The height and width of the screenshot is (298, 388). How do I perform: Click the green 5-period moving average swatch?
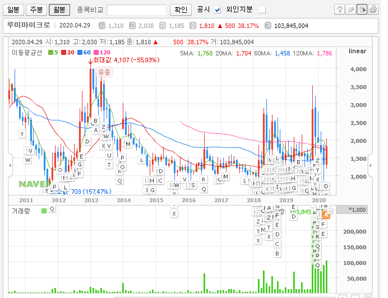pyautogui.click(x=50, y=53)
